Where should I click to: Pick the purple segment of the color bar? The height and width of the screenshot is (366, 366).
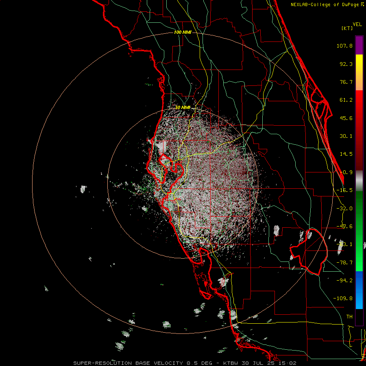click(359, 45)
